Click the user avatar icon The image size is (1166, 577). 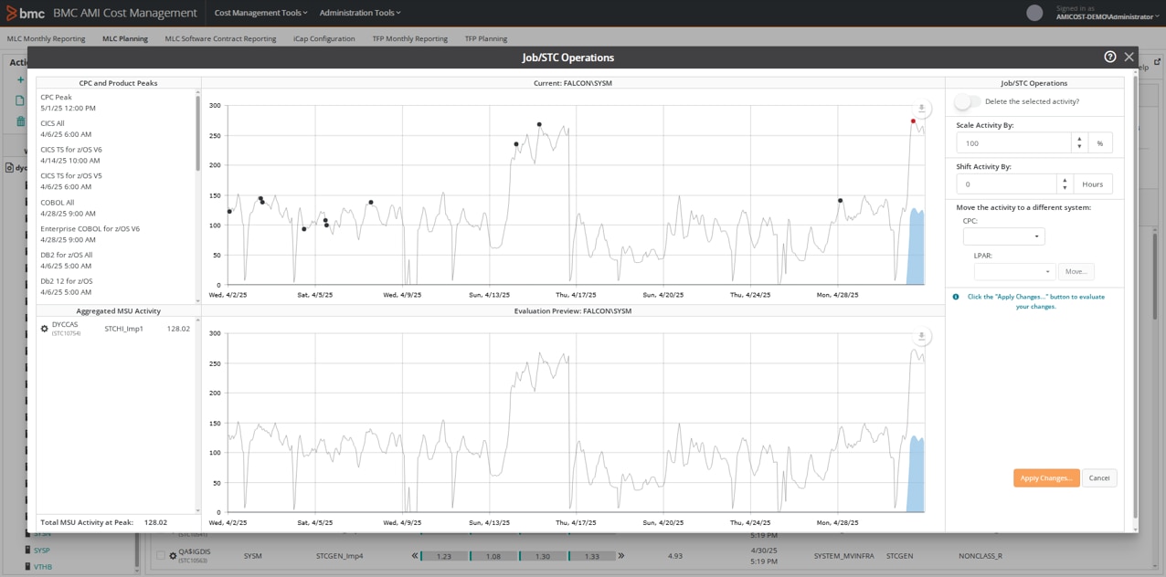click(1034, 13)
